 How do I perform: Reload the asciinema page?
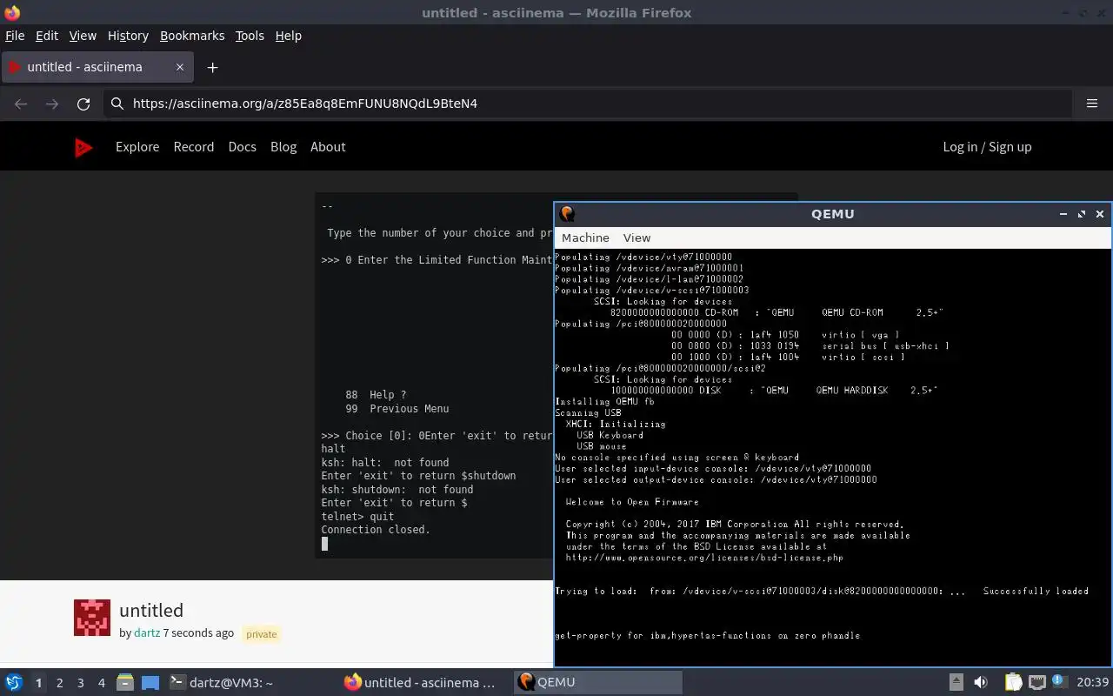point(83,104)
